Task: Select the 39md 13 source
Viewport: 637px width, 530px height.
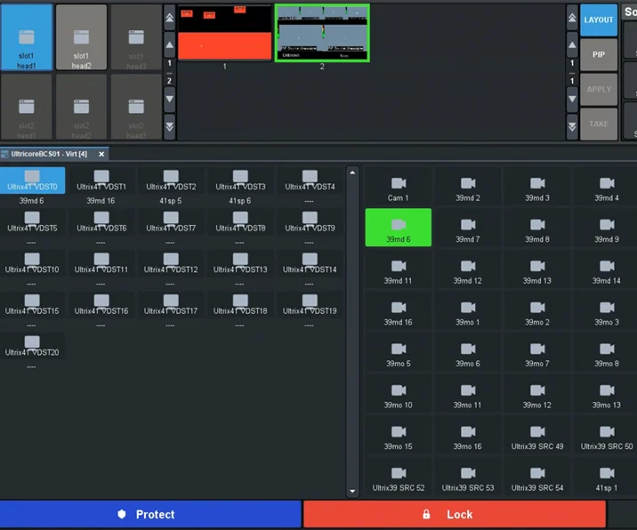Action: coord(537,269)
